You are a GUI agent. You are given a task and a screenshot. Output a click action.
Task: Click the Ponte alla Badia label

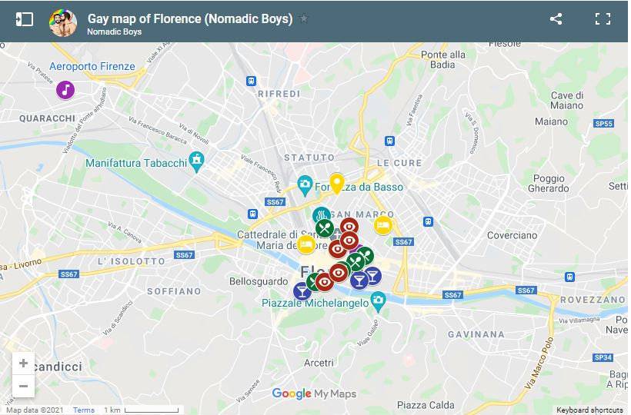click(x=443, y=59)
